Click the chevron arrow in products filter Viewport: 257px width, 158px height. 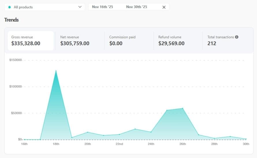pyautogui.click(x=80, y=7)
